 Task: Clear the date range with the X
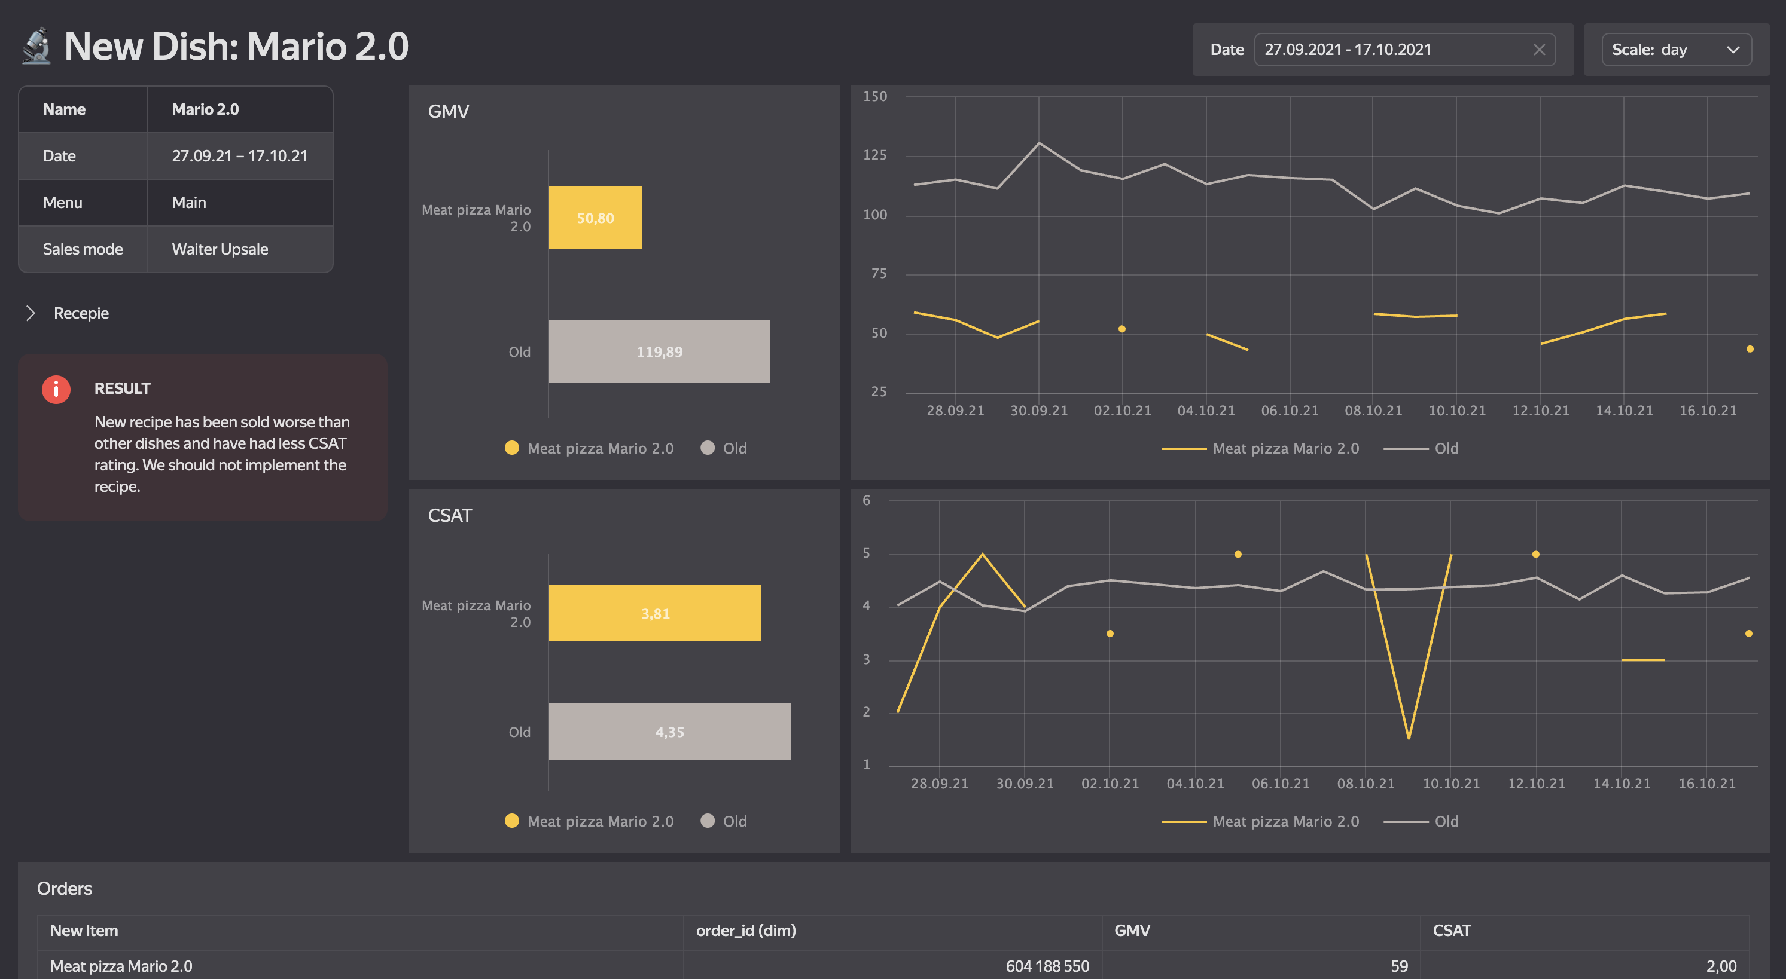pos(1538,50)
